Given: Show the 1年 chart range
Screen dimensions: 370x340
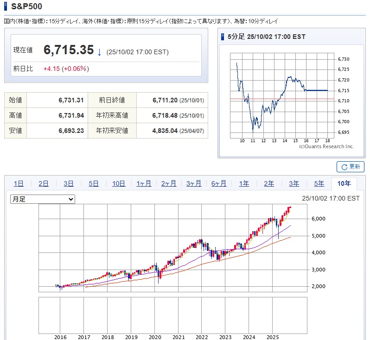Looking at the screenshot, I should 244,183.
